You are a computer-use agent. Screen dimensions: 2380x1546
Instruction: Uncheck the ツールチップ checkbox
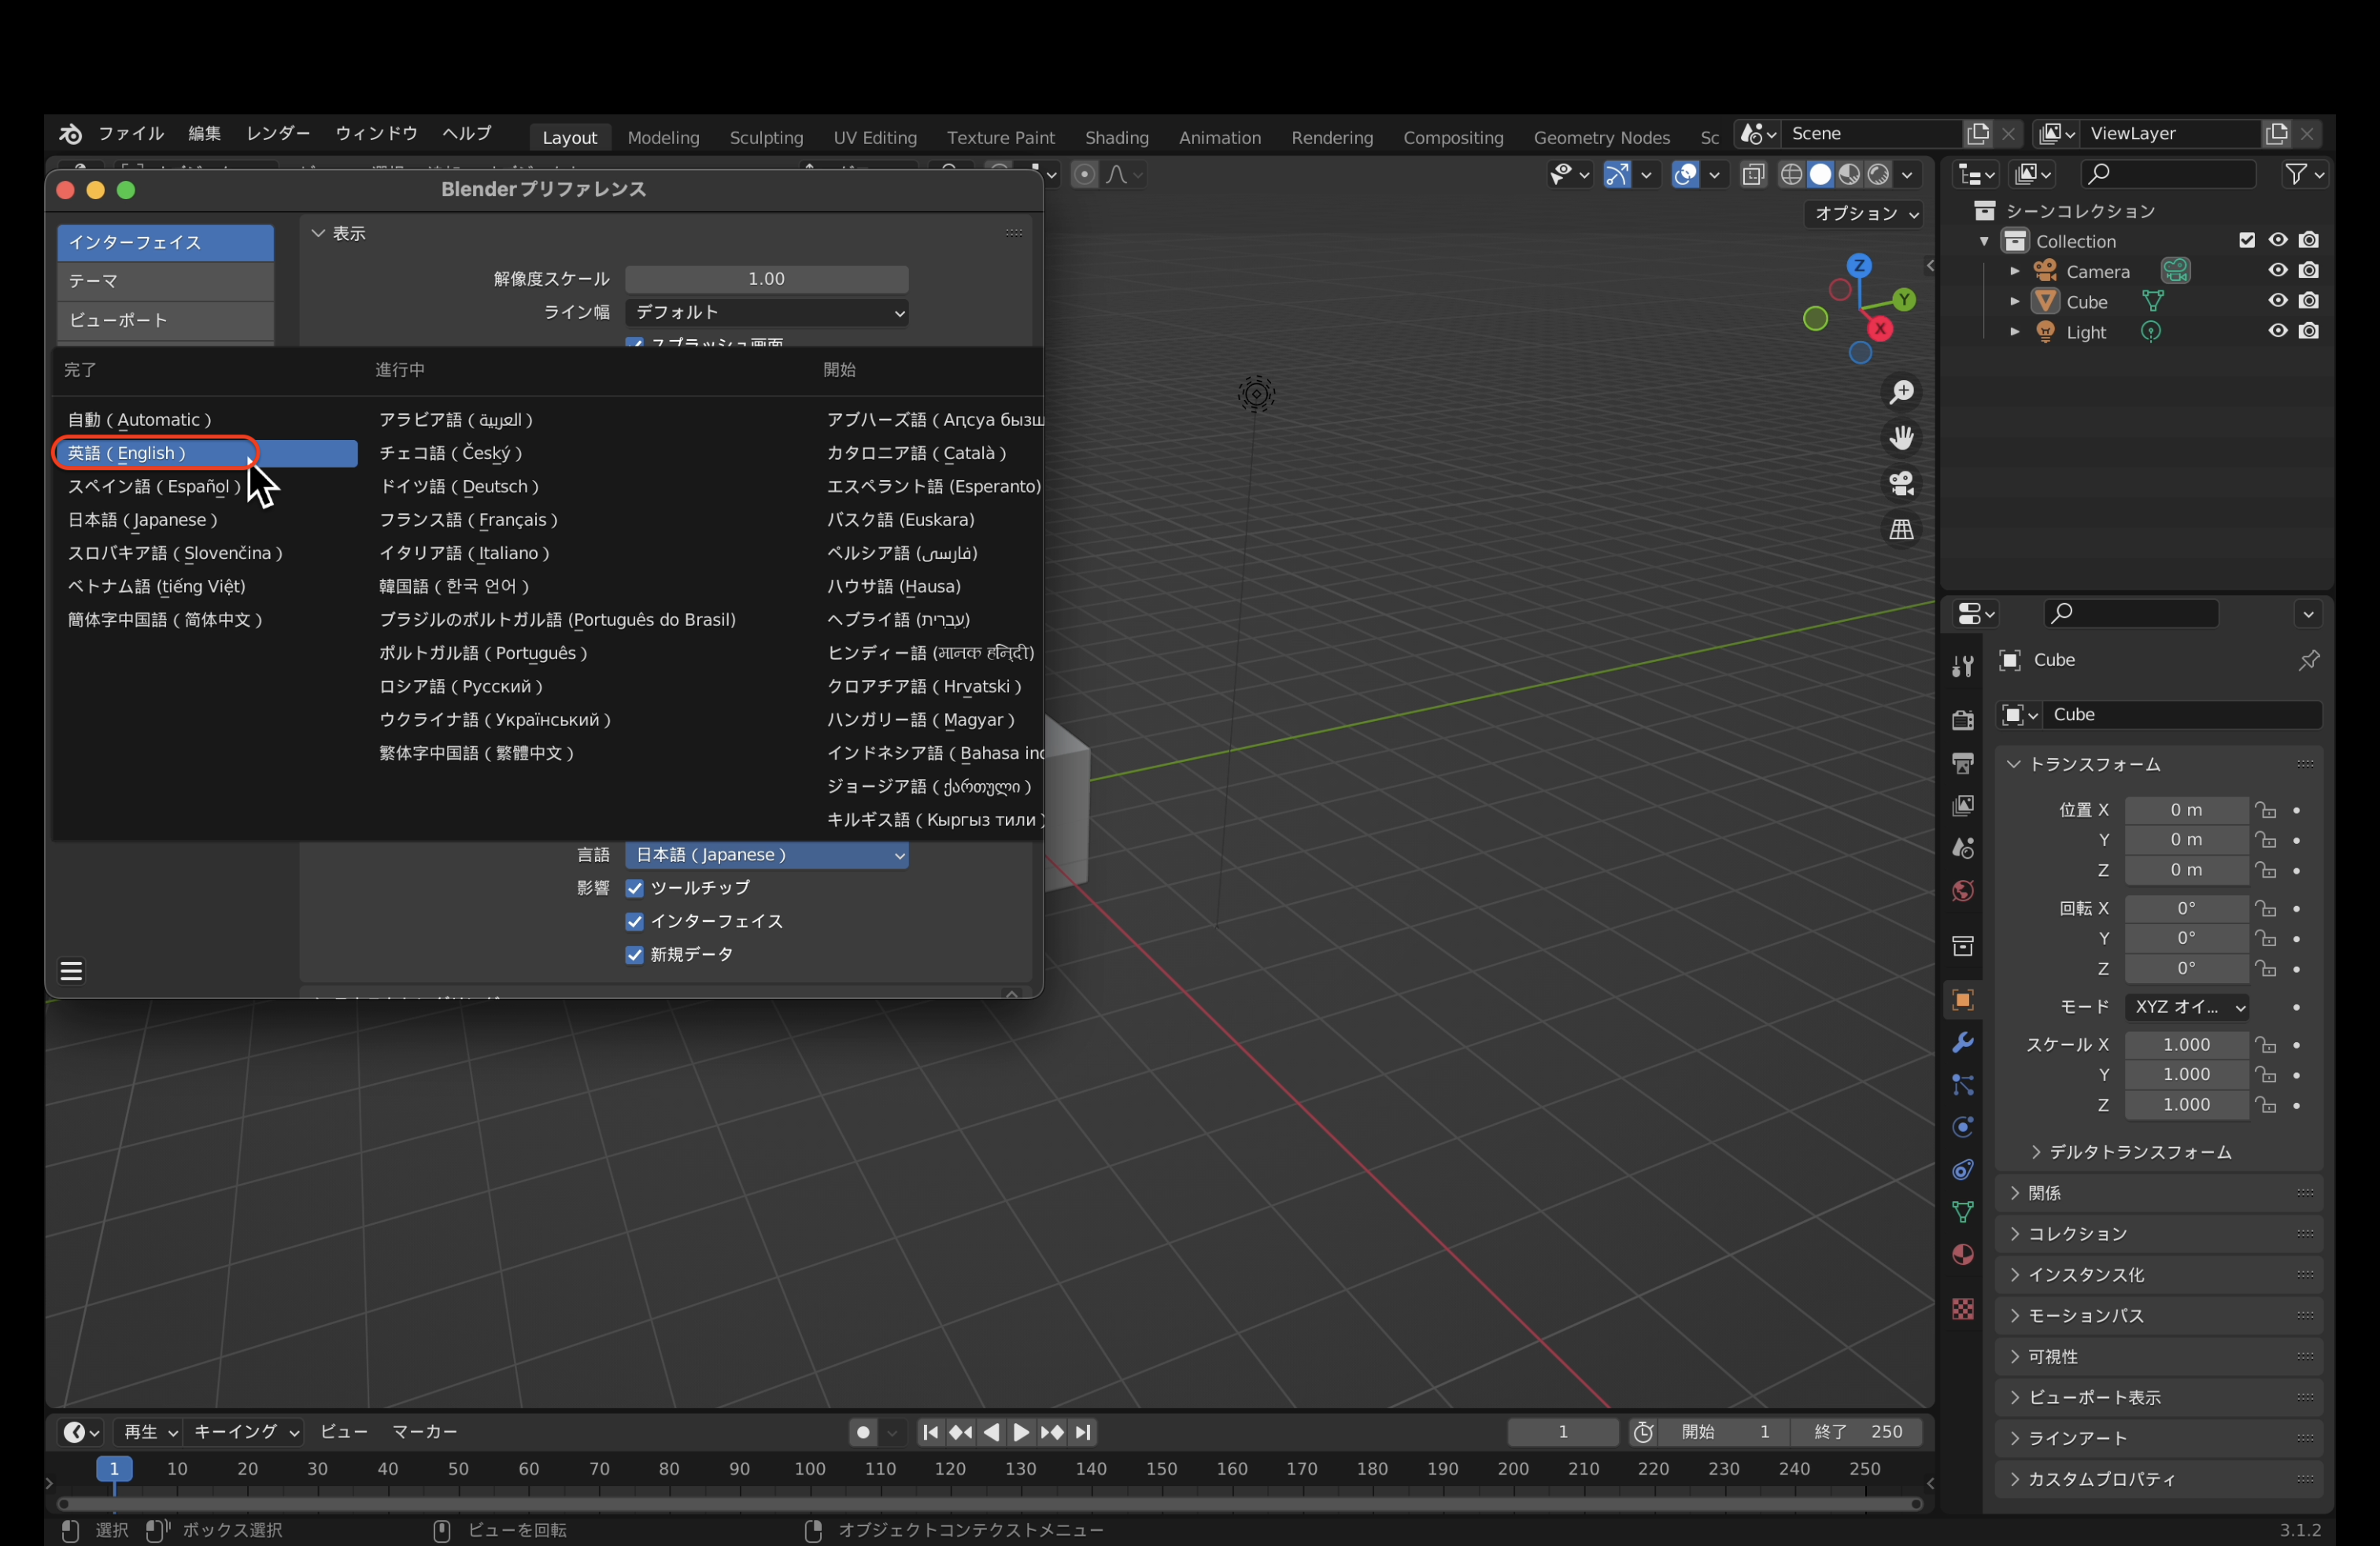[634, 888]
